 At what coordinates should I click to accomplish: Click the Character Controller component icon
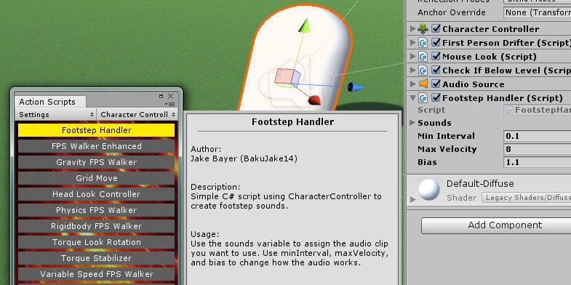click(423, 28)
